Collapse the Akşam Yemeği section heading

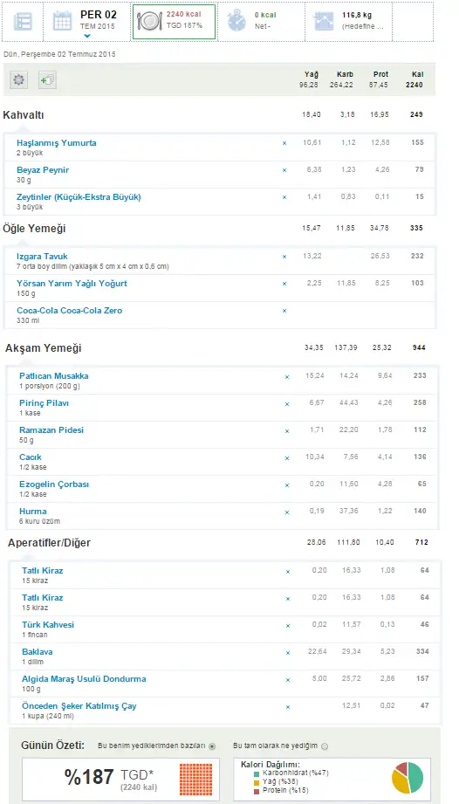44,348
